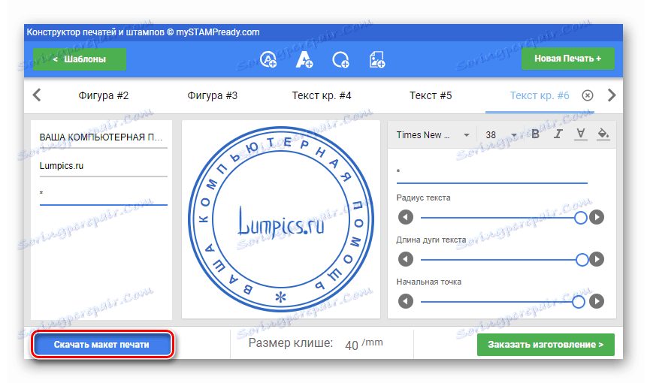Increase Начальная точка with right arrow
The height and width of the screenshot is (383, 647).
[x=597, y=301]
